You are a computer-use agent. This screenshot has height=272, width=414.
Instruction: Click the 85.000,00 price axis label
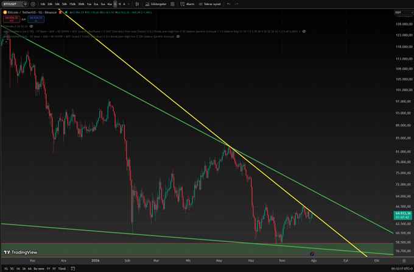coord(403,138)
